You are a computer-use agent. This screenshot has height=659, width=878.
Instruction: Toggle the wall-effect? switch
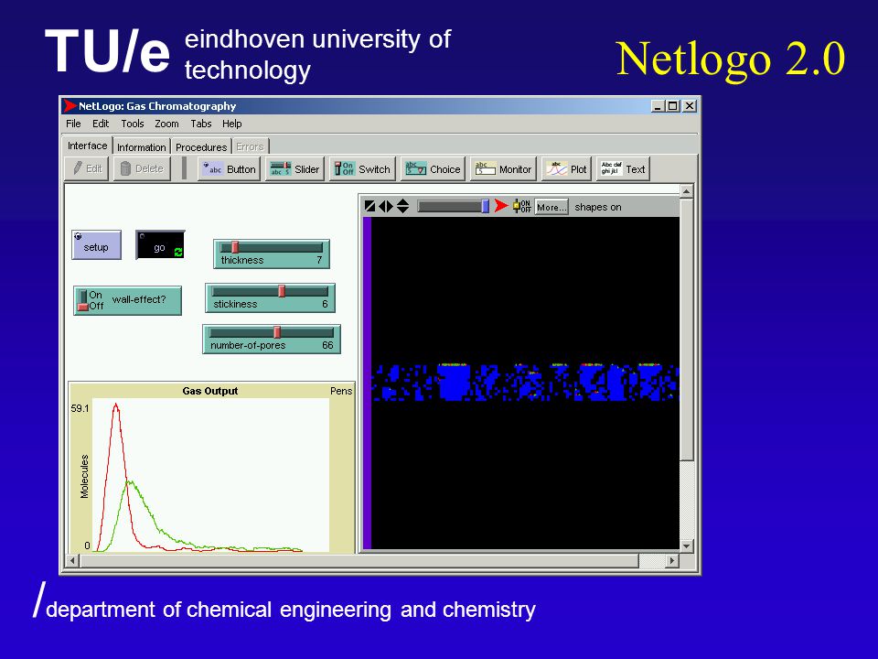point(128,300)
